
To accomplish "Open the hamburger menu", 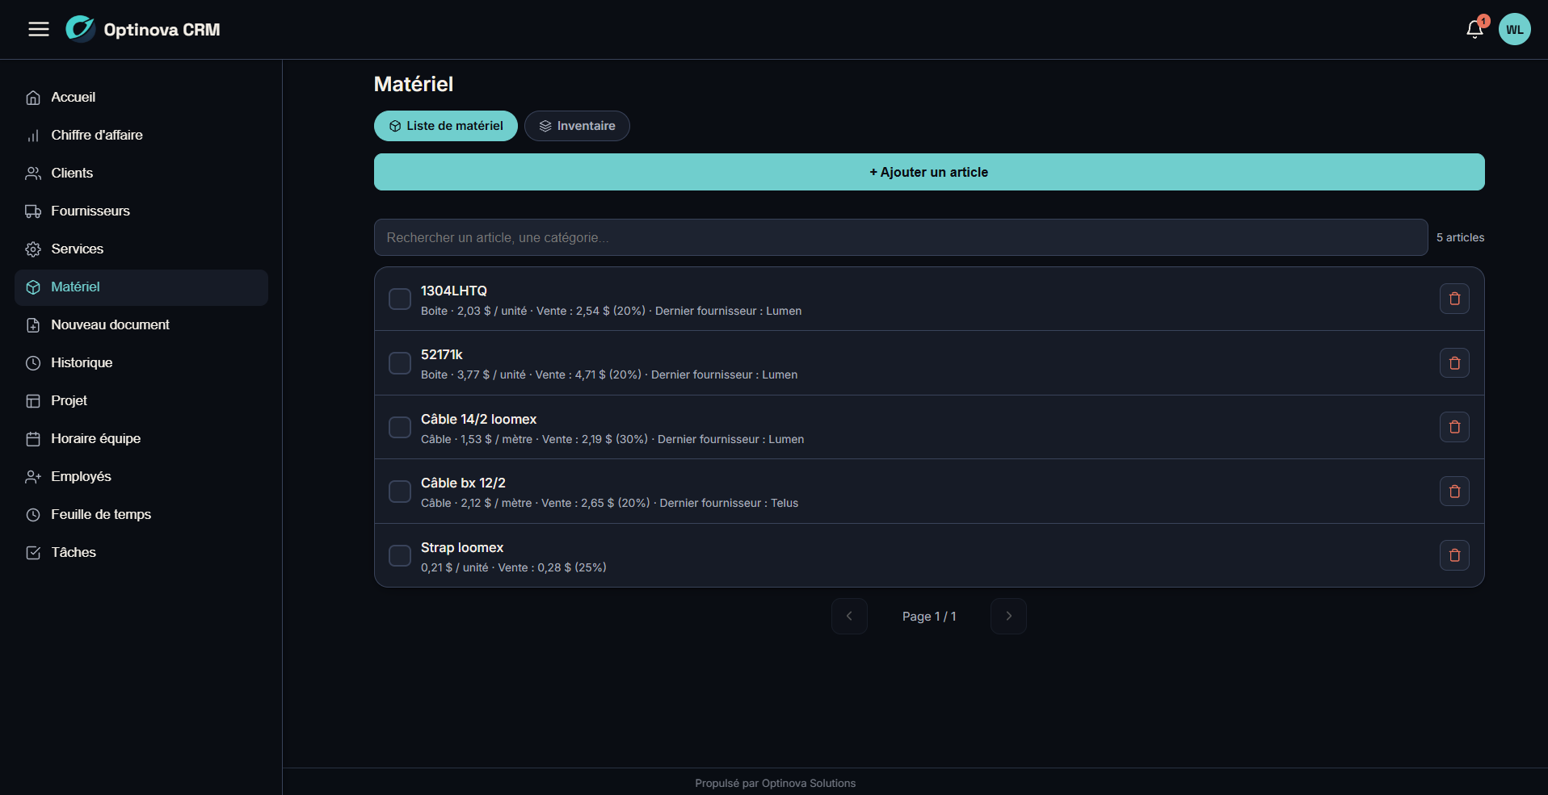I will 39,29.
